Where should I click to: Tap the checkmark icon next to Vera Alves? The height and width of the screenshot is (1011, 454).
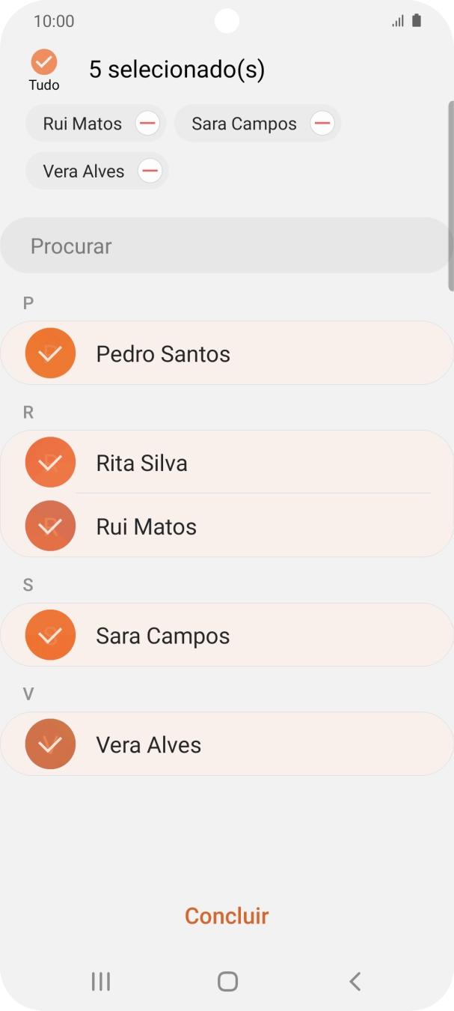pos(50,744)
